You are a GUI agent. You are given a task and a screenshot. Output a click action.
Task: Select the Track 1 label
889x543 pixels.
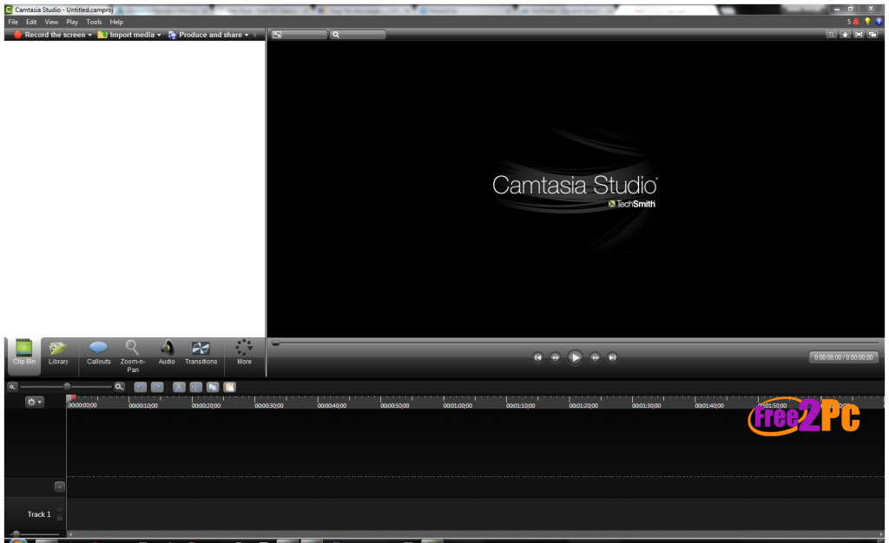pyautogui.click(x=39, y=514)
